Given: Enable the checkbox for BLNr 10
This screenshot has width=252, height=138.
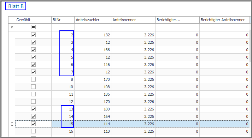Looking at the screenshot, I should [x=33, y=87].
